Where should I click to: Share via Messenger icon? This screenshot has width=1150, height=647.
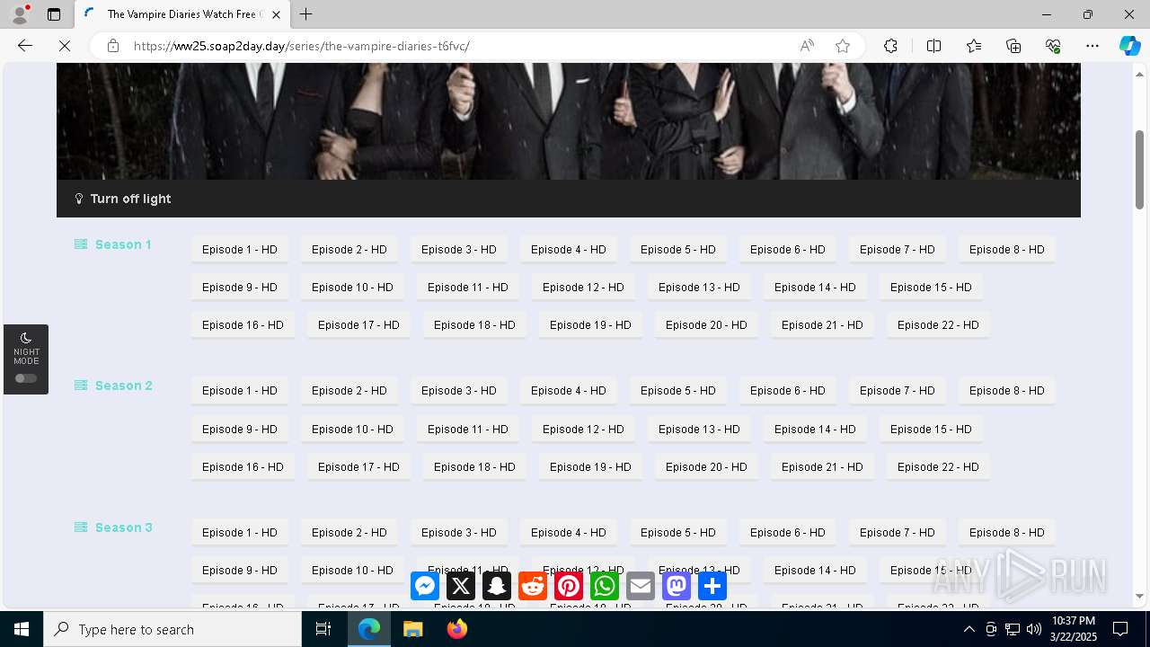coord(425,587)
